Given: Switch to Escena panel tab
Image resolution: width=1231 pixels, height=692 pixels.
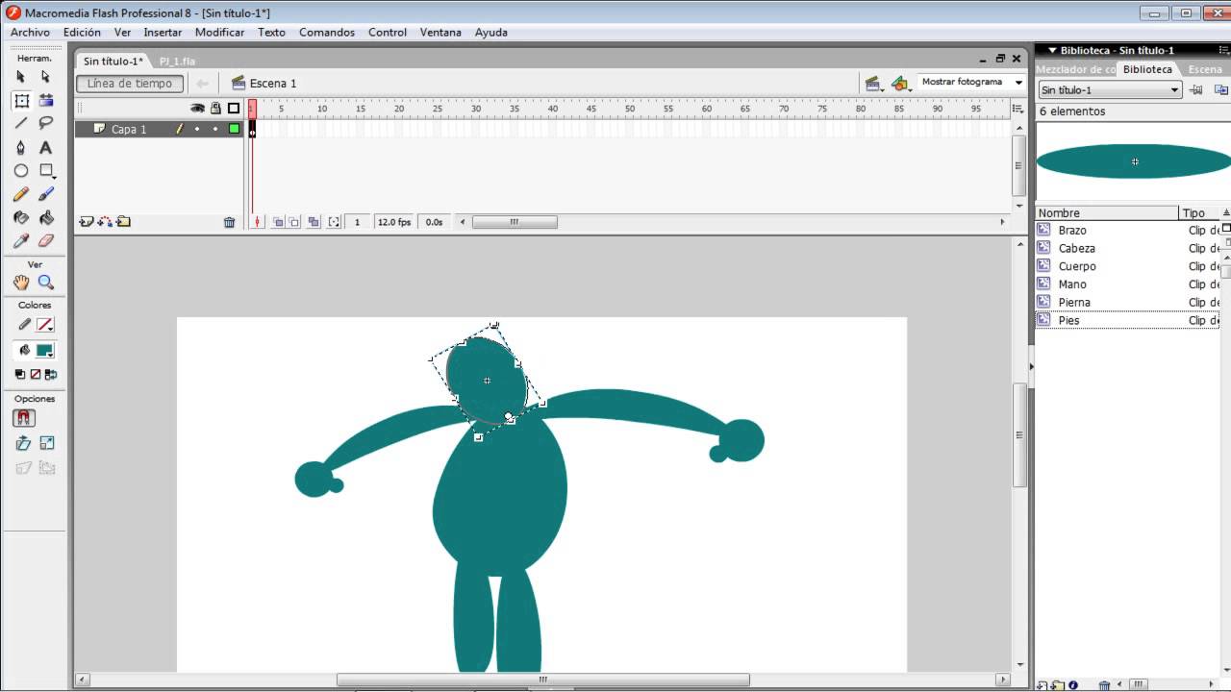Looking at the screenshot, I should tap(1205, 69).
